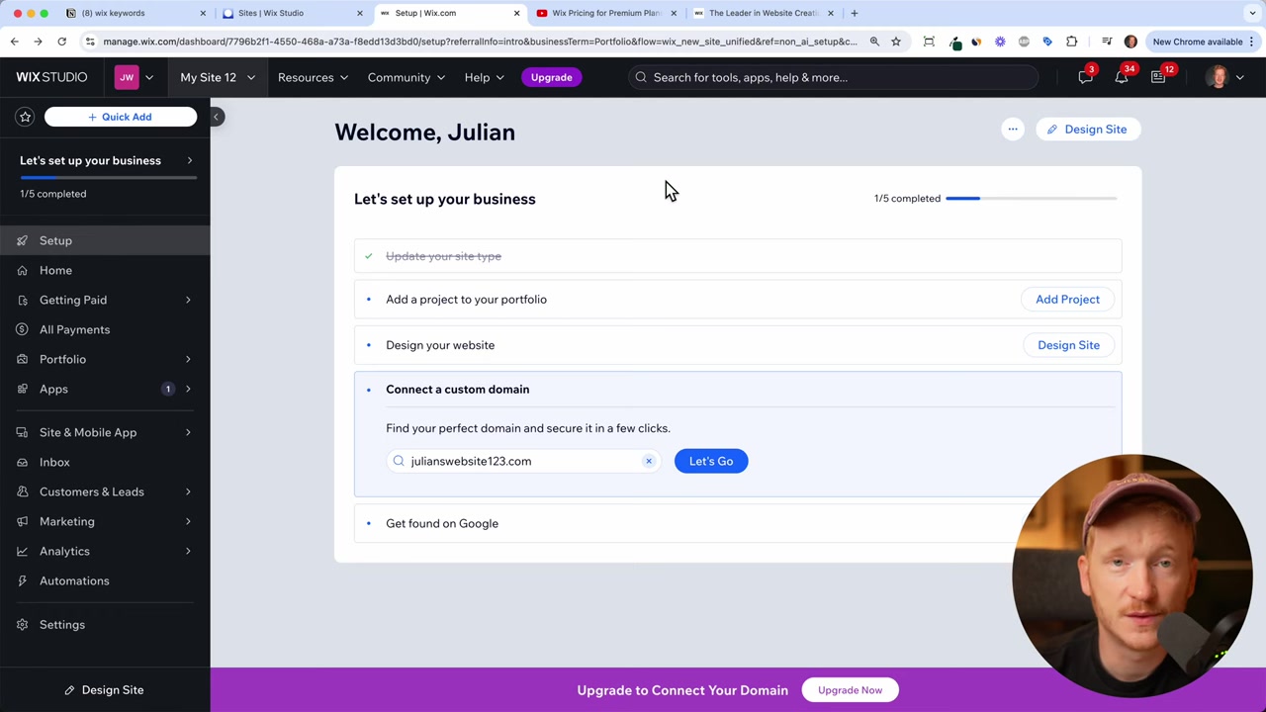Click Design Site at sidebar bottom
The width and height of the screenshot is (1266, 712).
click(x=105, y=690)
